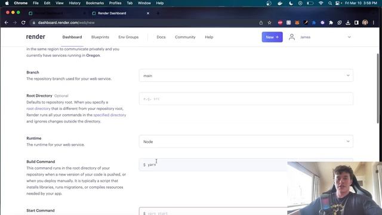Click the Wi-Fi status icon

(321, 3)
